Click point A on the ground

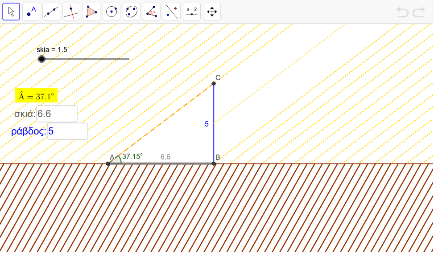point(108,163)
